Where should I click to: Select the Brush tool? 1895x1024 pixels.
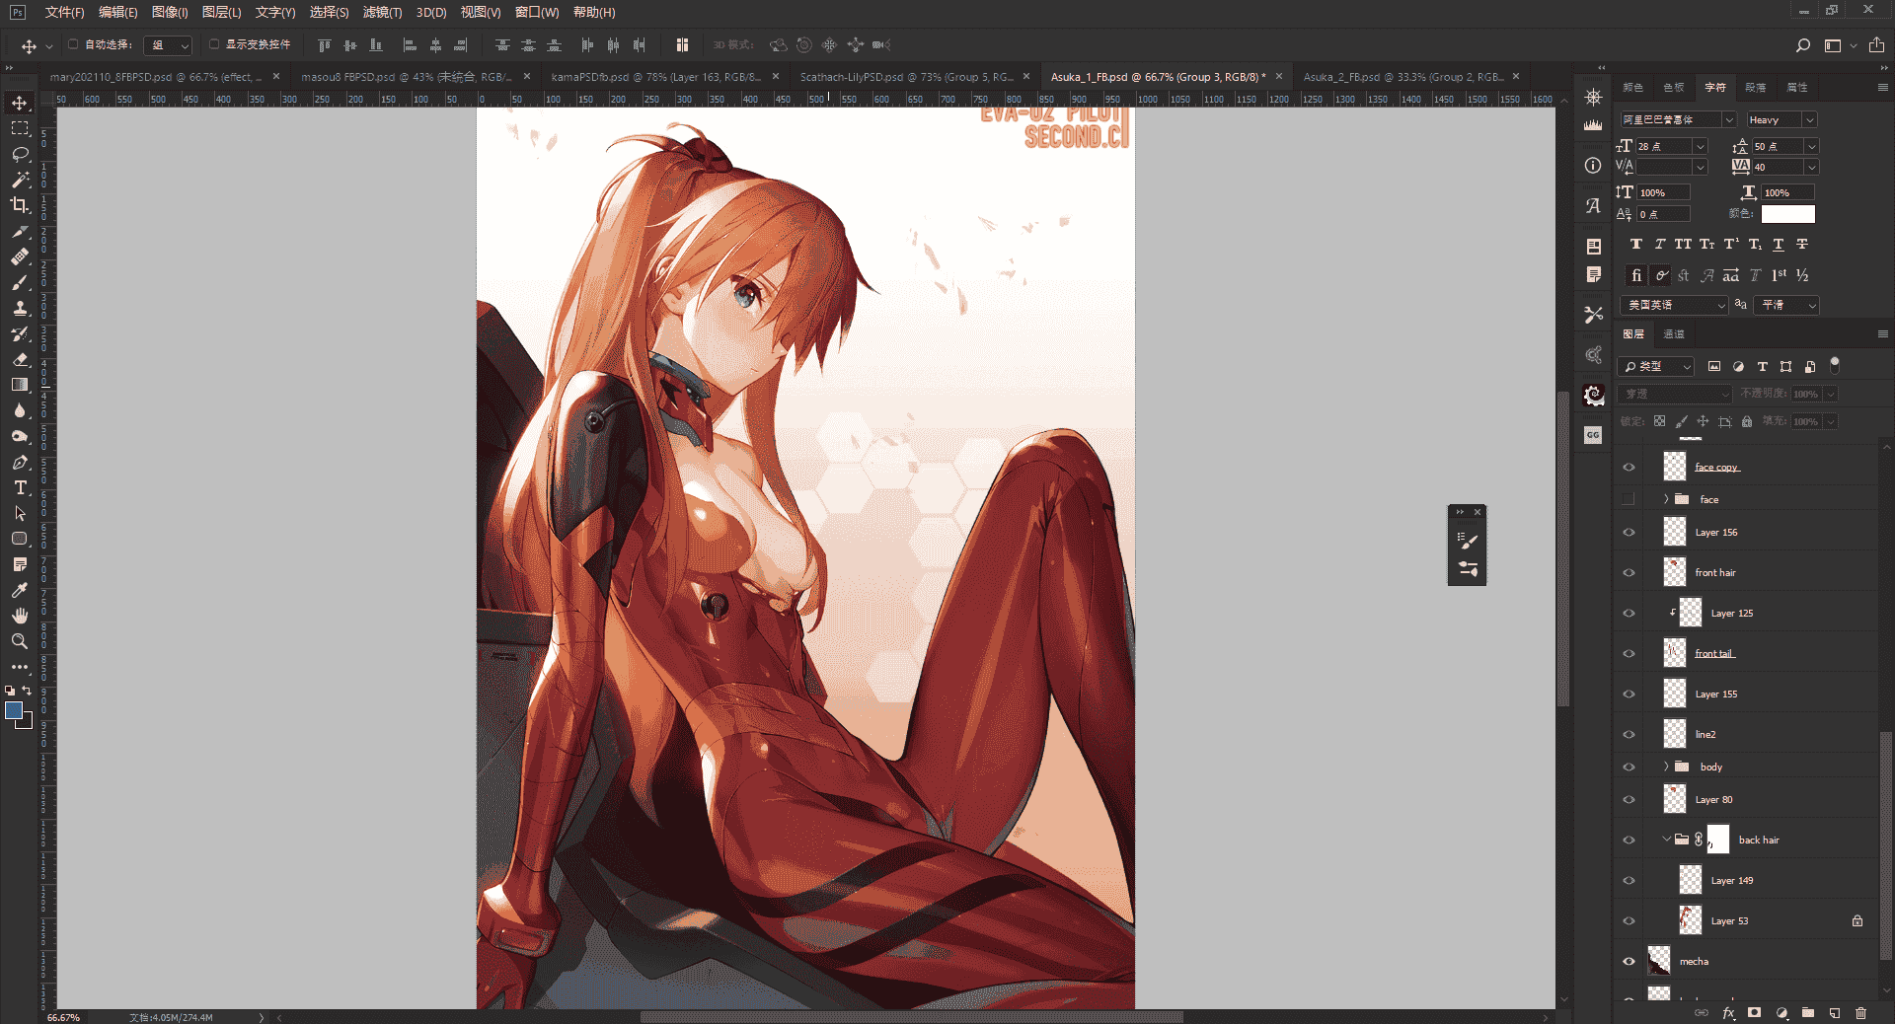click(20, 282)
